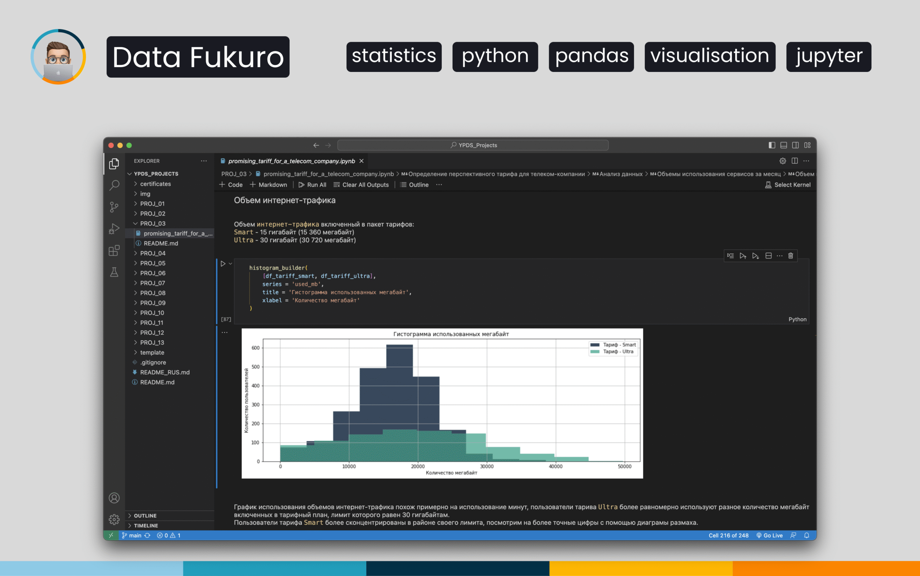
Task: Collapse the PROJ_03 folder
Action: coord(152,224)
